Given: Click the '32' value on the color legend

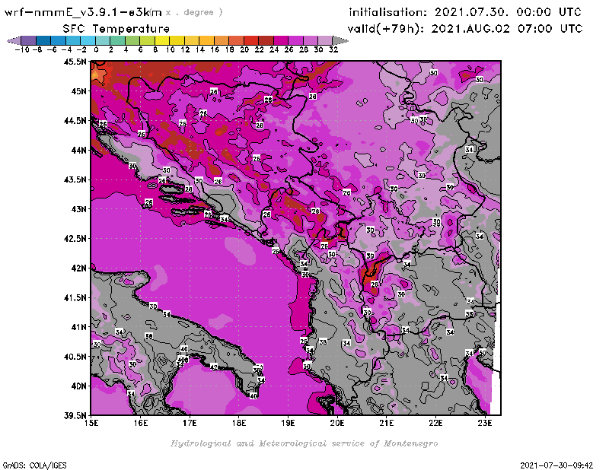Looking at the screenshot, I should [333, 49].
